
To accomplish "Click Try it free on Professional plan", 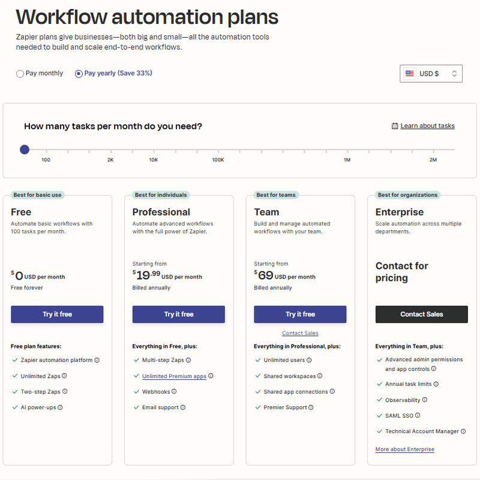I will coord(179,314).
